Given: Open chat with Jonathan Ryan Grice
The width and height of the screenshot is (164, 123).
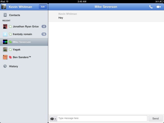Looking at the screenshot, I should pyautogui.click(x=24, y=26).
